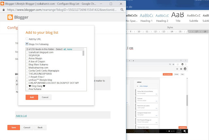This screenshot has height=140, width=209.
Task: Click the orange Save button
Action: coord(14,128)
